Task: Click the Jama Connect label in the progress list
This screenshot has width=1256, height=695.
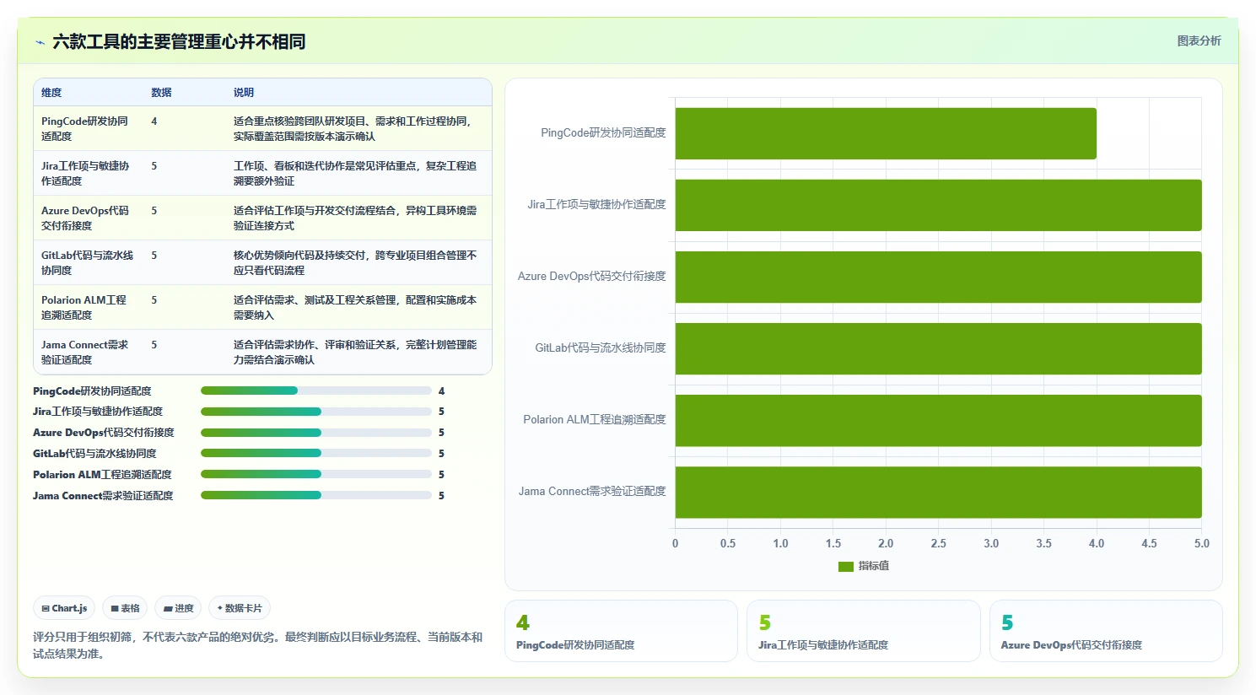Action: tap(103, 496)
